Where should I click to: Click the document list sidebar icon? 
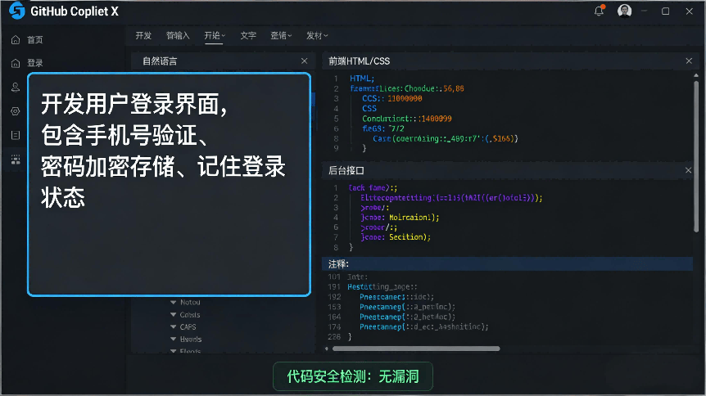point(16,135)
